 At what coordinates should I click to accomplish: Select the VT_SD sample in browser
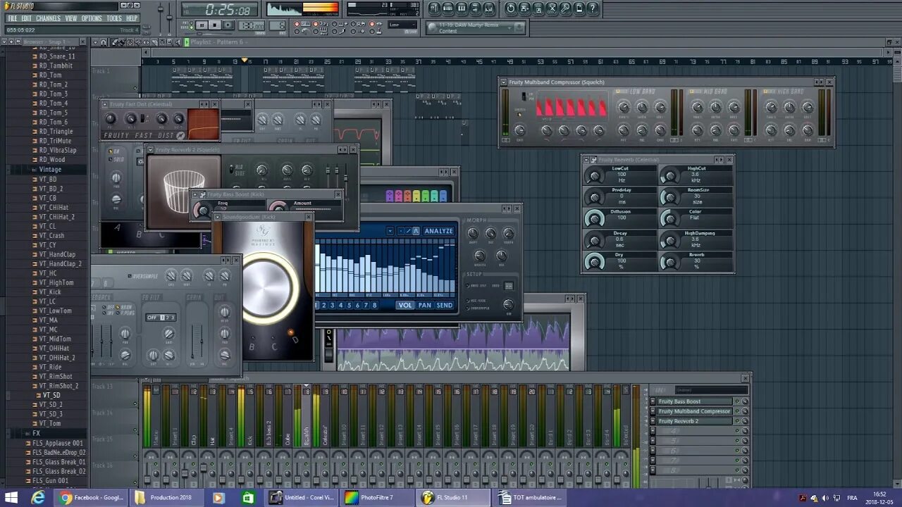tap(52, 395)
